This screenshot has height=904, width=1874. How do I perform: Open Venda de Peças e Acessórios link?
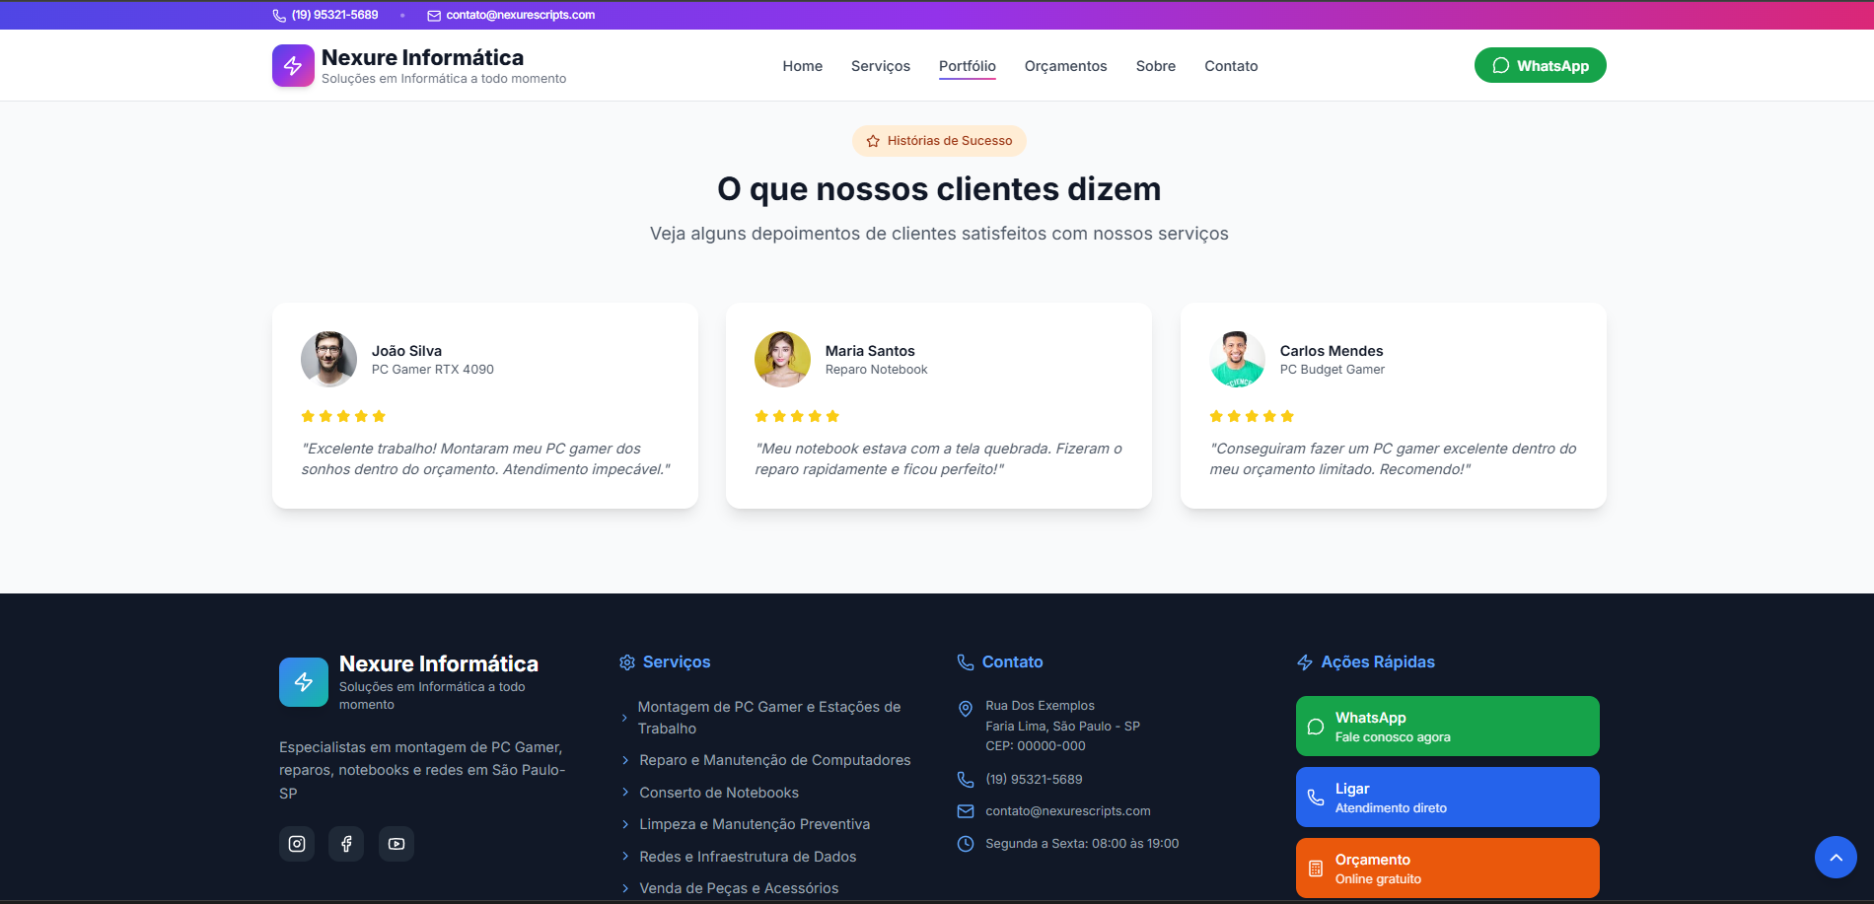point(739,888)
